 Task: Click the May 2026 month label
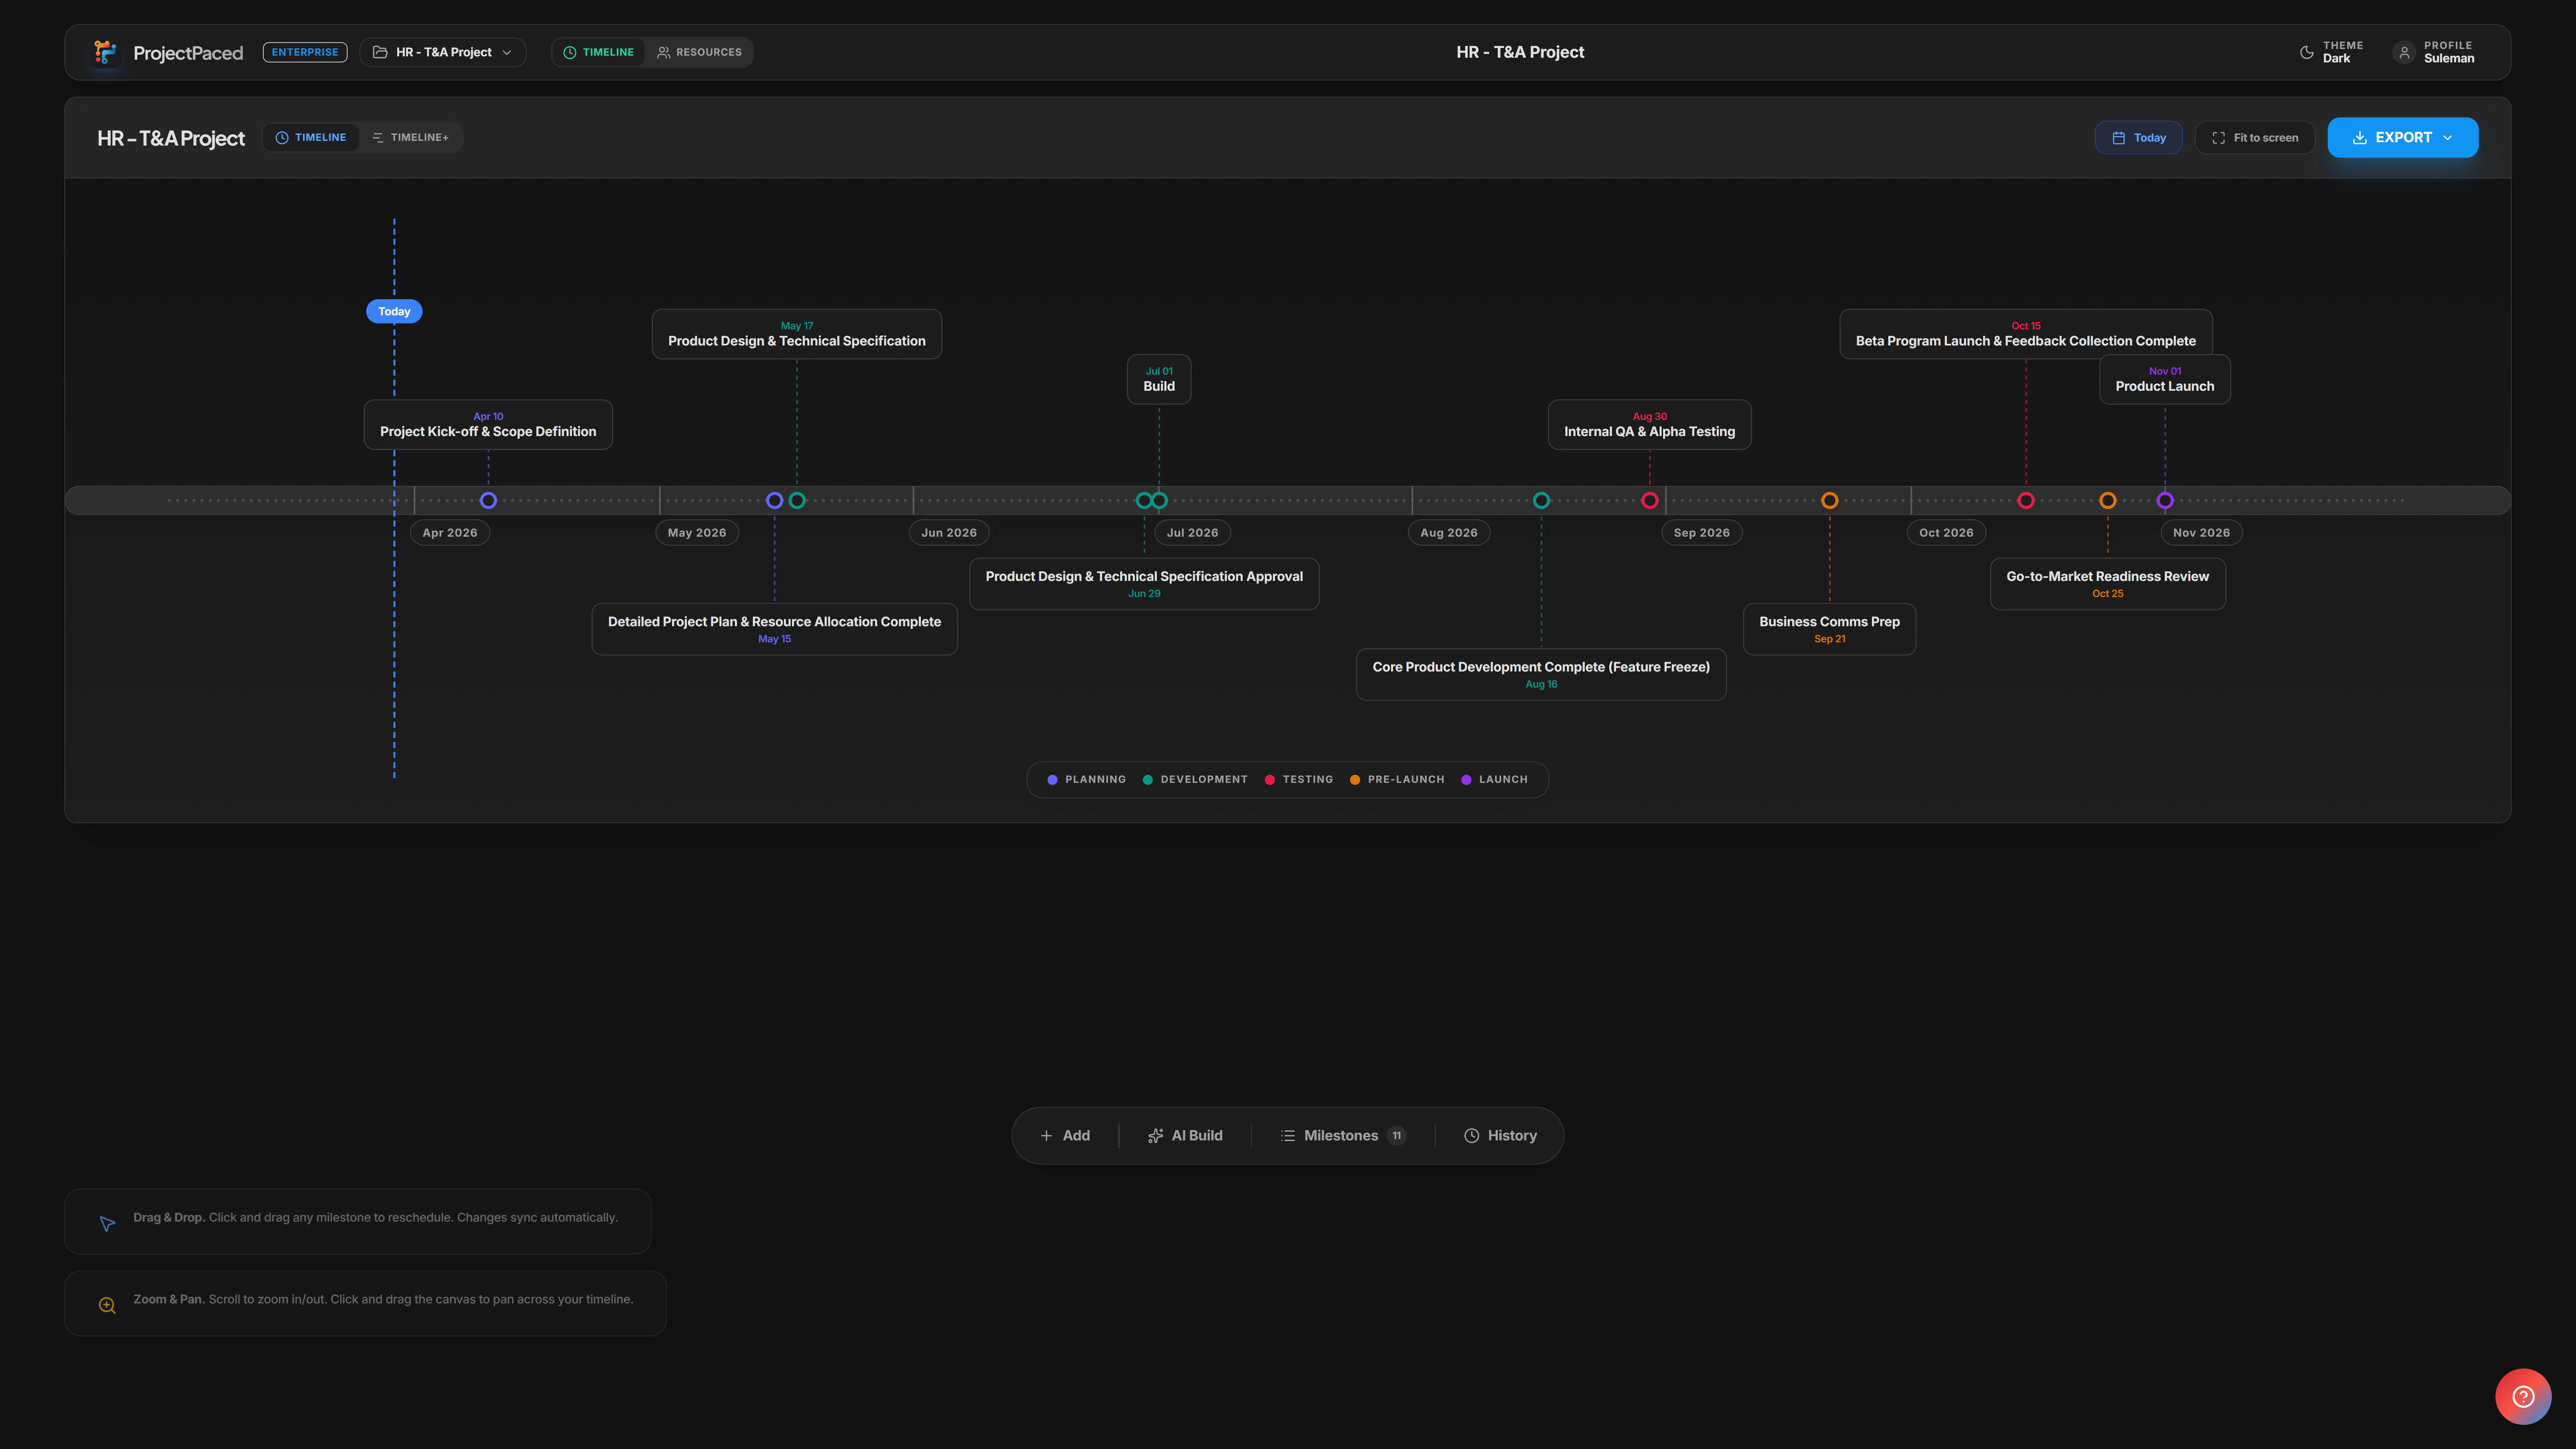697,533
